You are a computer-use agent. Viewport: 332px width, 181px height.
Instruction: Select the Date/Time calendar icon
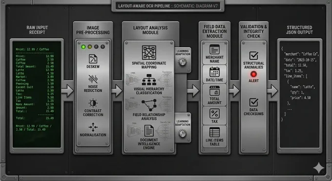coord(214,72)
